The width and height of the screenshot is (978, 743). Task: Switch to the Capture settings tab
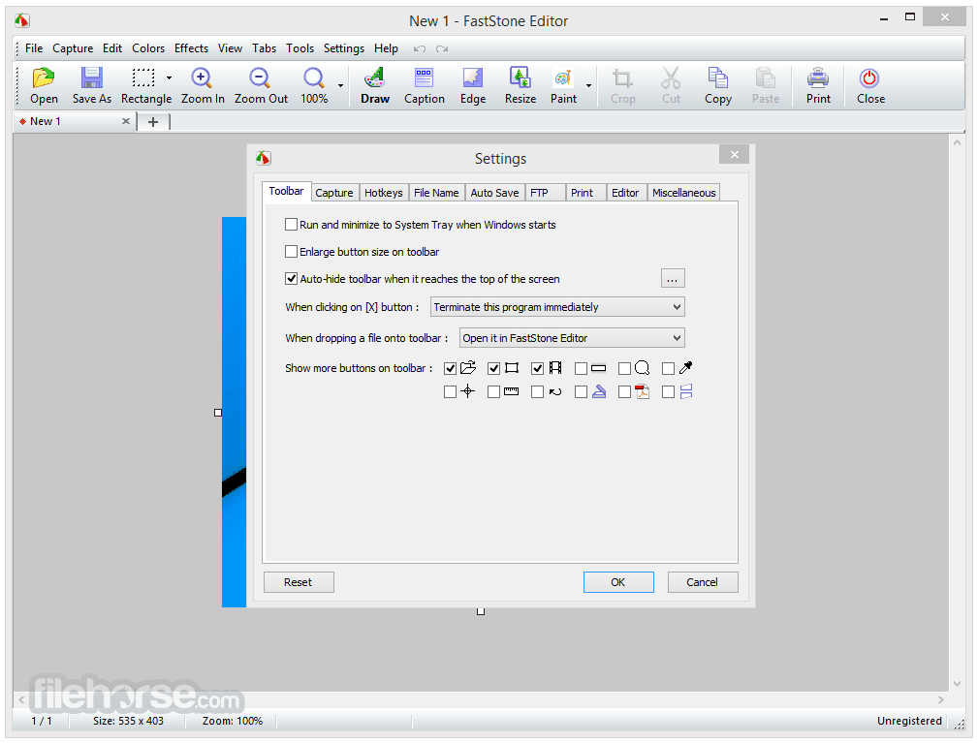[334, 193]
